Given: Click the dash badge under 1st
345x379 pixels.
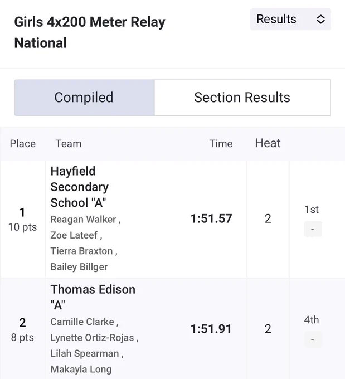Looking at the screenshot, I should (313, 229).
